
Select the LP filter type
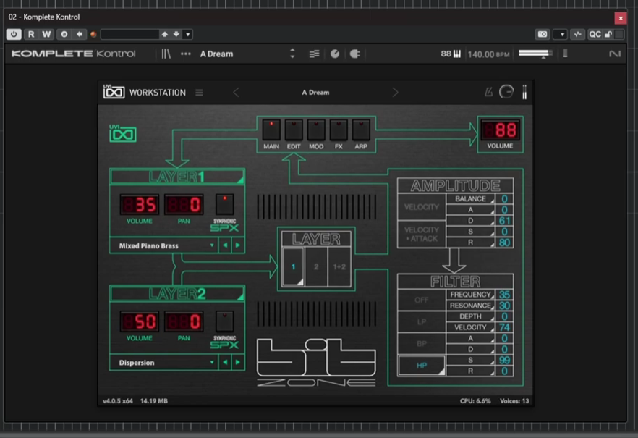(x=422, y=321)
